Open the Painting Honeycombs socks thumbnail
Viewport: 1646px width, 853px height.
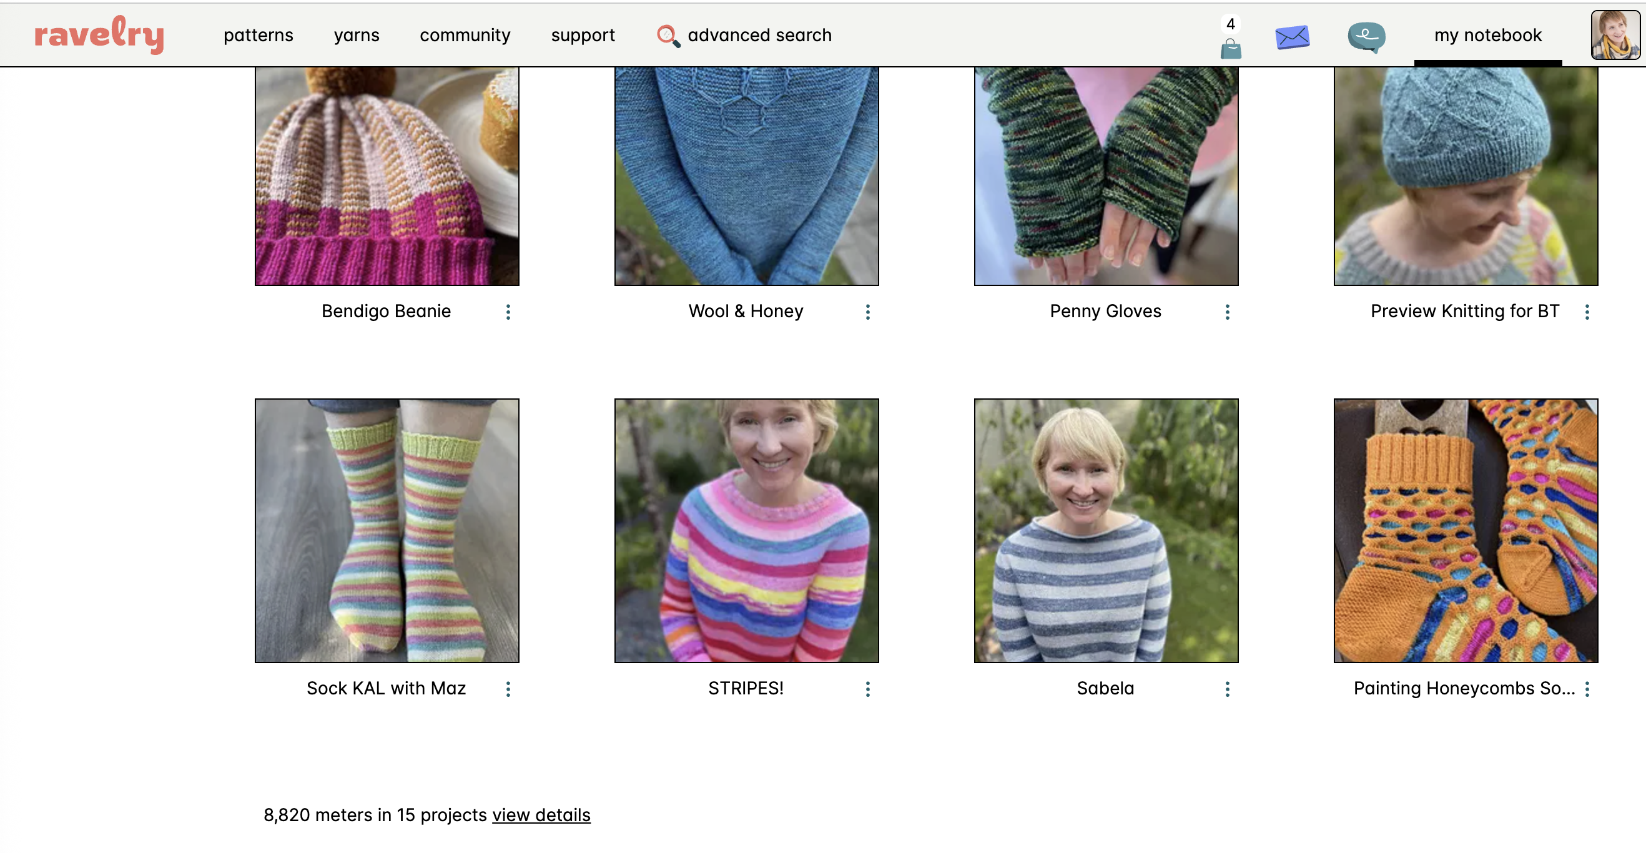[1465, 530]
